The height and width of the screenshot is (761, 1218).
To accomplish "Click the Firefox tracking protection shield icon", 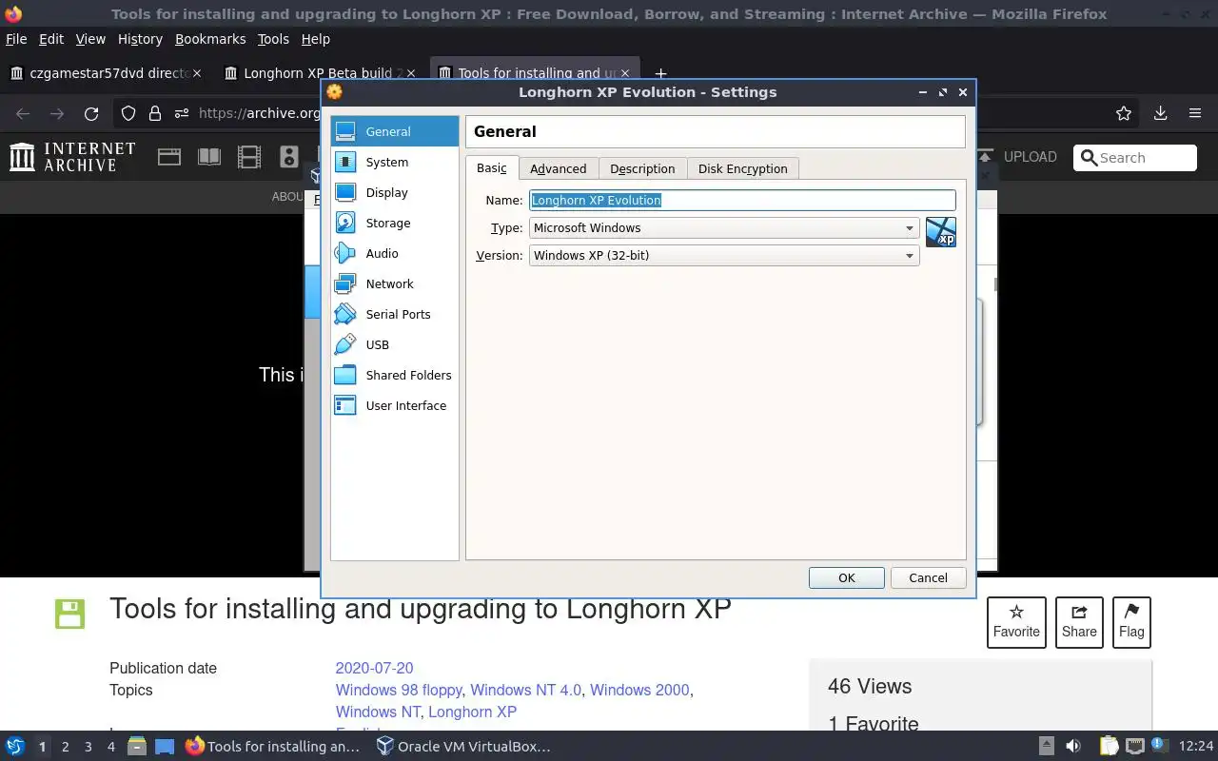I will pos(128,113).
